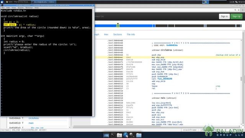Click the main function name label in disassembly

point(163,98)
